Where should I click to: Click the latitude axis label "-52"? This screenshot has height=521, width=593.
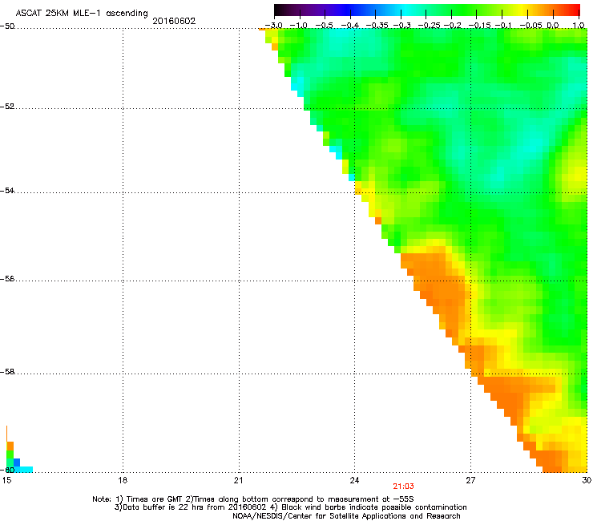tap(7, 107)
